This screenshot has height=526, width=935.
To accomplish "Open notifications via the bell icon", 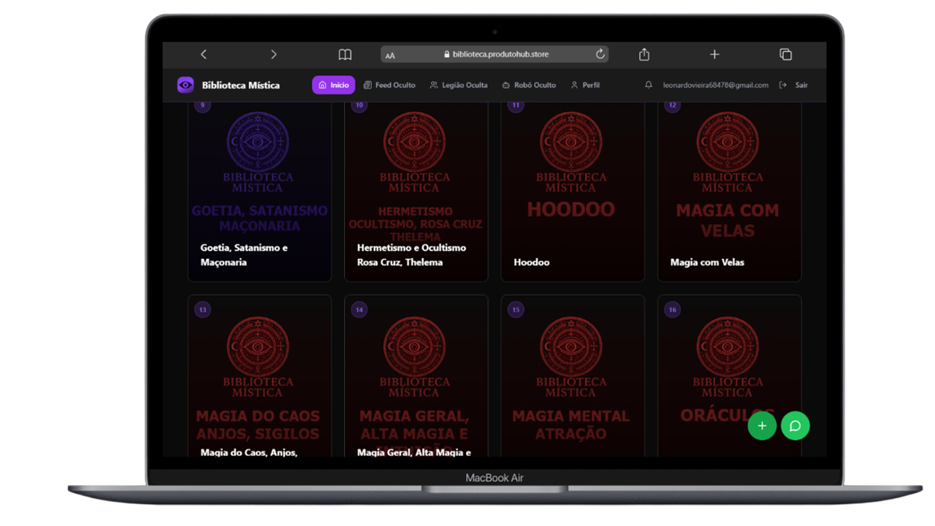I will coord(648,85).
